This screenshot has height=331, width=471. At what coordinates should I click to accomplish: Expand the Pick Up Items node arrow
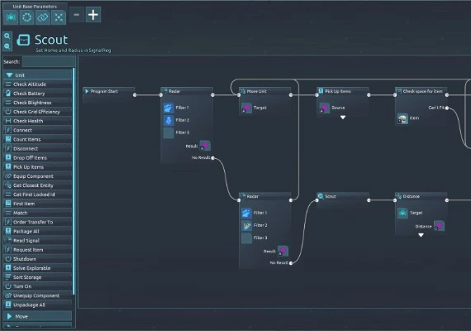(343, 118)
